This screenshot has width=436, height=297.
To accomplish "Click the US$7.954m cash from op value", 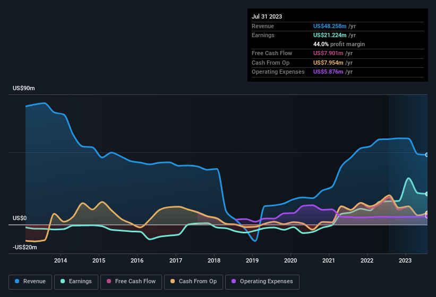I will click(328, 63).
